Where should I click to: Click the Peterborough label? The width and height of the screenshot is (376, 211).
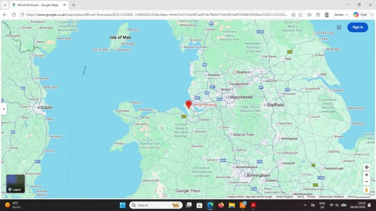334,168
